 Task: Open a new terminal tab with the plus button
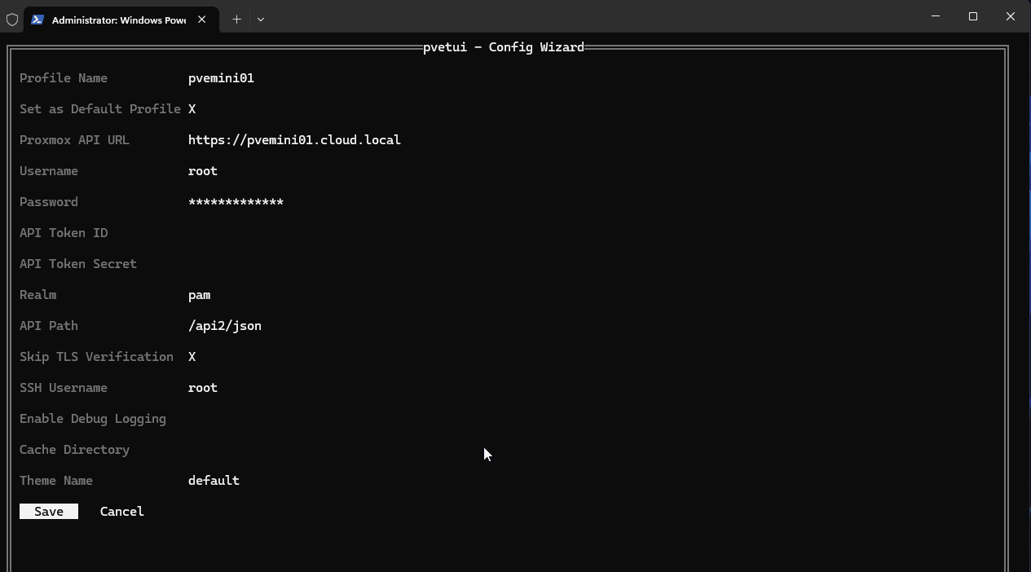pos(236,19)
